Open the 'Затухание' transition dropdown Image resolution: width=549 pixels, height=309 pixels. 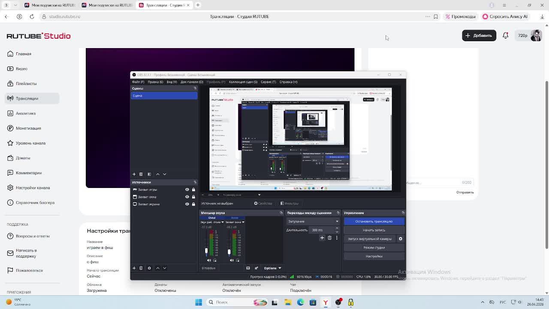pyautogui.click(x=313, y=221)
